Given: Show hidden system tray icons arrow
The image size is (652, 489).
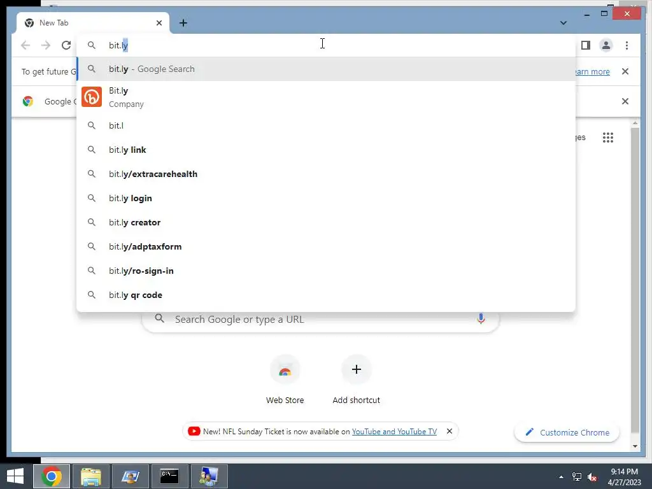Looking at the screenshot, I should pos(561,477).
